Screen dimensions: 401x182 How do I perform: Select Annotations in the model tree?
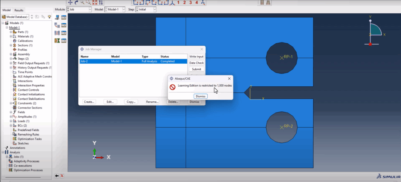(17, 148)
